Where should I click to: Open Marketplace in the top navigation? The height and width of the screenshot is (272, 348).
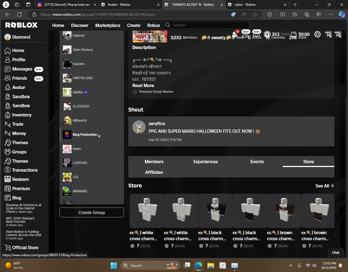pos(108,25)
